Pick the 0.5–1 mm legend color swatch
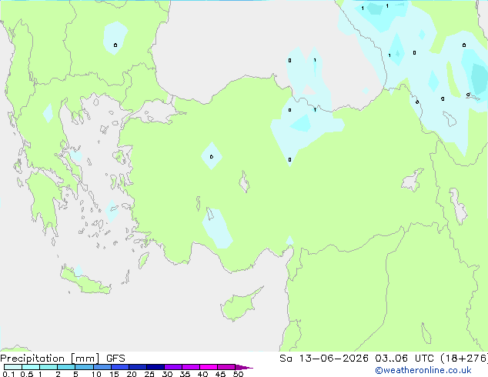This screenshot has width=488, height=377. pos(31,367)
